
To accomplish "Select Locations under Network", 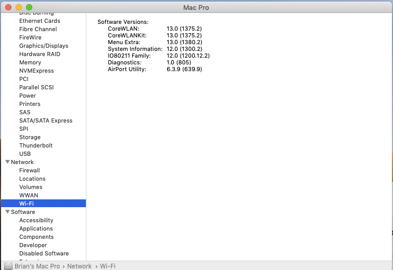I will tap(32, 179).
